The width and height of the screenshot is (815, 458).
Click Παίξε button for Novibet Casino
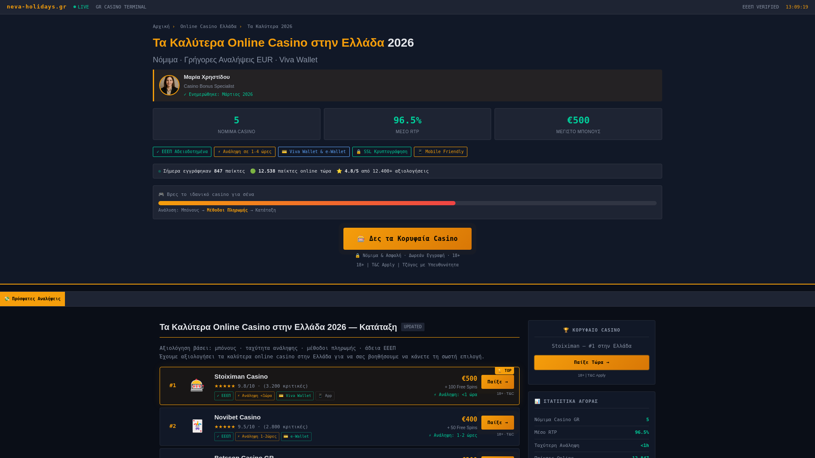coord(497,423)
